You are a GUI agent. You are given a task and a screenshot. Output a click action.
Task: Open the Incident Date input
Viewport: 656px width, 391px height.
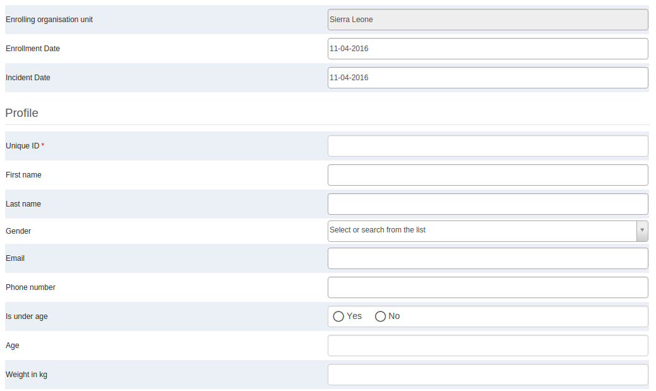(487, 78)
